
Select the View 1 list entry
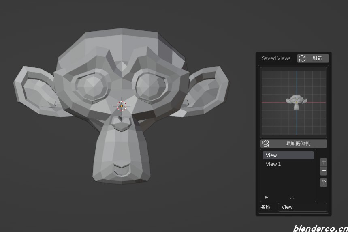288,164
